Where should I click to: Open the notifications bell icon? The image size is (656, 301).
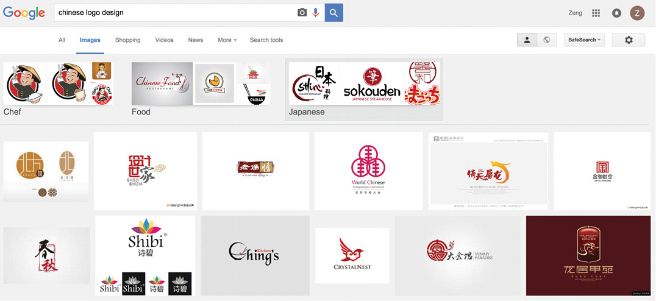coord(616,13)
